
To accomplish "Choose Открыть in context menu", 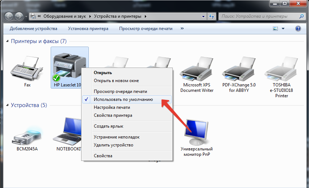I will pyautogui.click(x=127, y=73).
